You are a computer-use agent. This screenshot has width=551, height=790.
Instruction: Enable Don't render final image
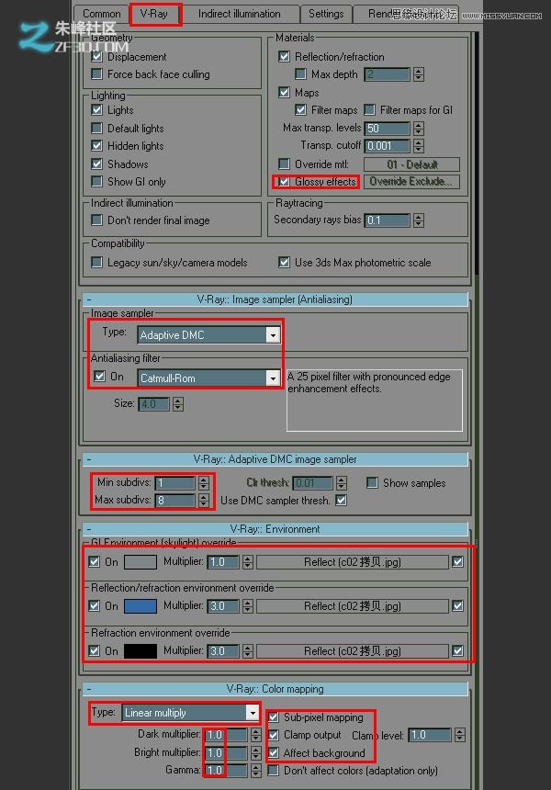[x=96, y=220]
